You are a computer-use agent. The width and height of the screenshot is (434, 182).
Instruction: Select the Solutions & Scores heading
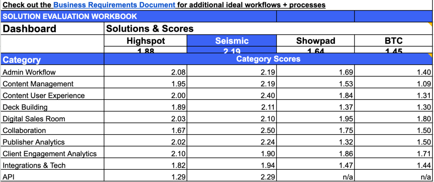coord(150,29)
